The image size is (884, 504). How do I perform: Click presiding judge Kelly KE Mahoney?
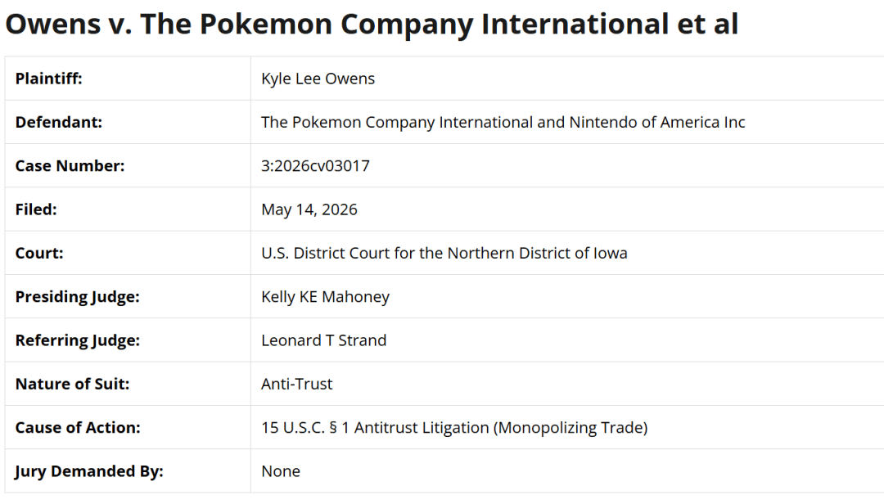tap(325, 297)
